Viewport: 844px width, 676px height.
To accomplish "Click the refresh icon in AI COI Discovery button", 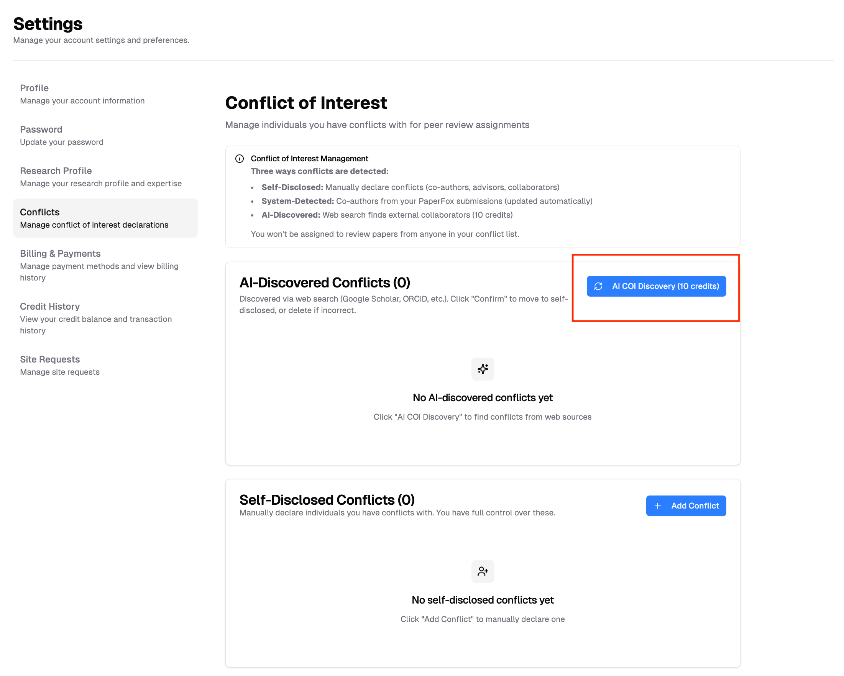I will pos(598,286).
